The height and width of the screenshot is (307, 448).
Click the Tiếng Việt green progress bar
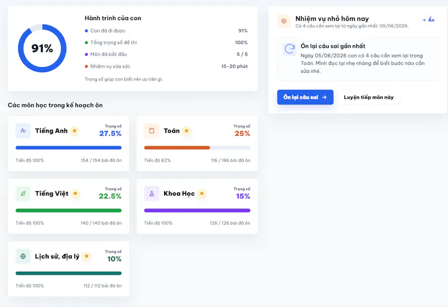pyautogui.click(x=68, y=210)
